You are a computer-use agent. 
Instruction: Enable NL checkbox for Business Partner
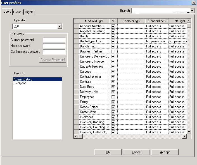[x=113, y=51]
